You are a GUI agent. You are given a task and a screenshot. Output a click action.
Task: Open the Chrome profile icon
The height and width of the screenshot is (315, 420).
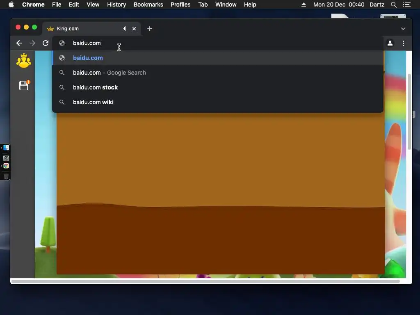click(390, 43)
